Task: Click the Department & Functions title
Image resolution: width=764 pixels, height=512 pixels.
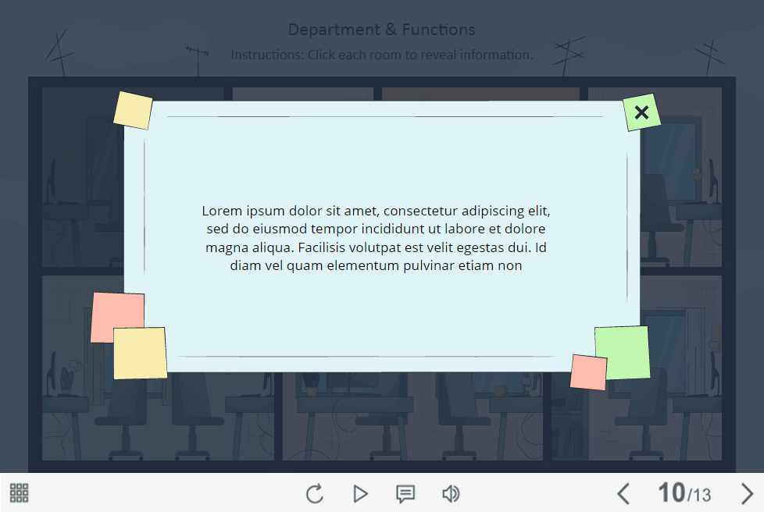Action: point(381,30)
